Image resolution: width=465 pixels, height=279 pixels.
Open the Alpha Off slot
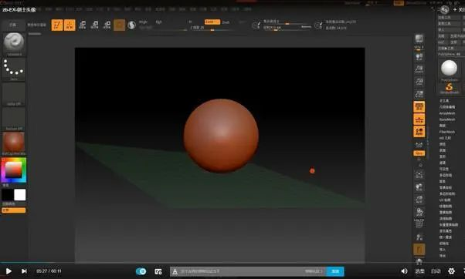tap(14, 94)
